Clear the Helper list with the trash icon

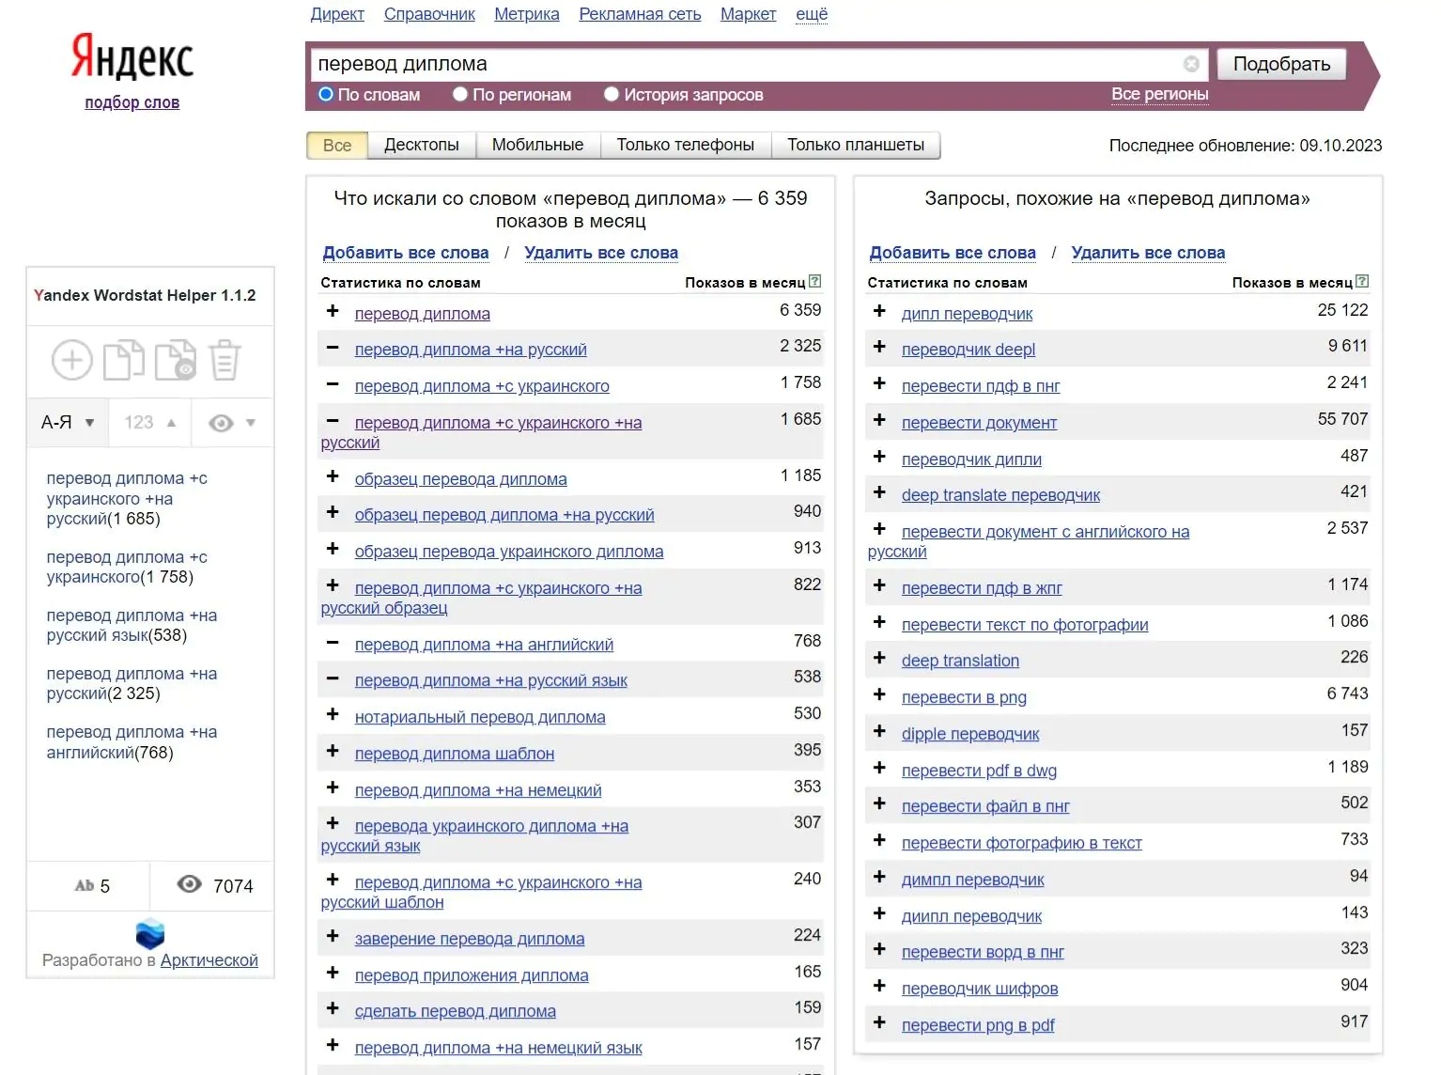[x=225, y=360]
